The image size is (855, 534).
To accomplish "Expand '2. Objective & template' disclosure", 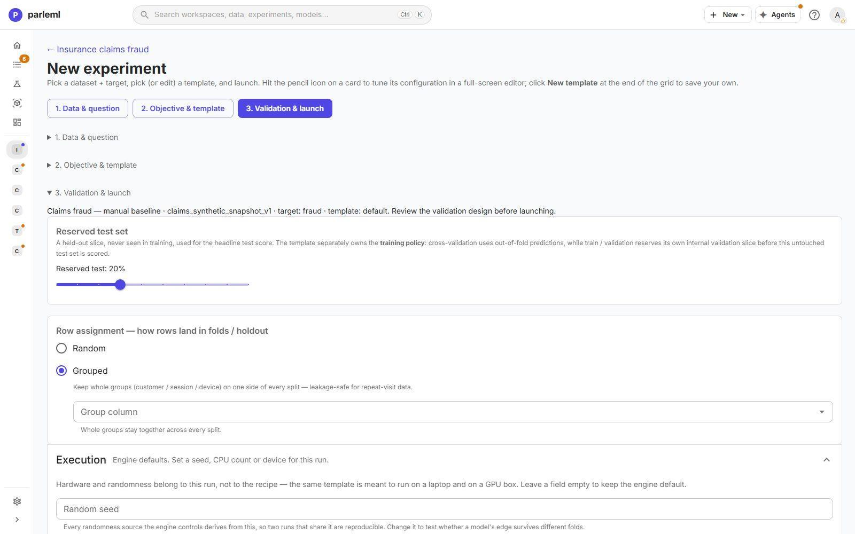I will click(x=92, y=165).
